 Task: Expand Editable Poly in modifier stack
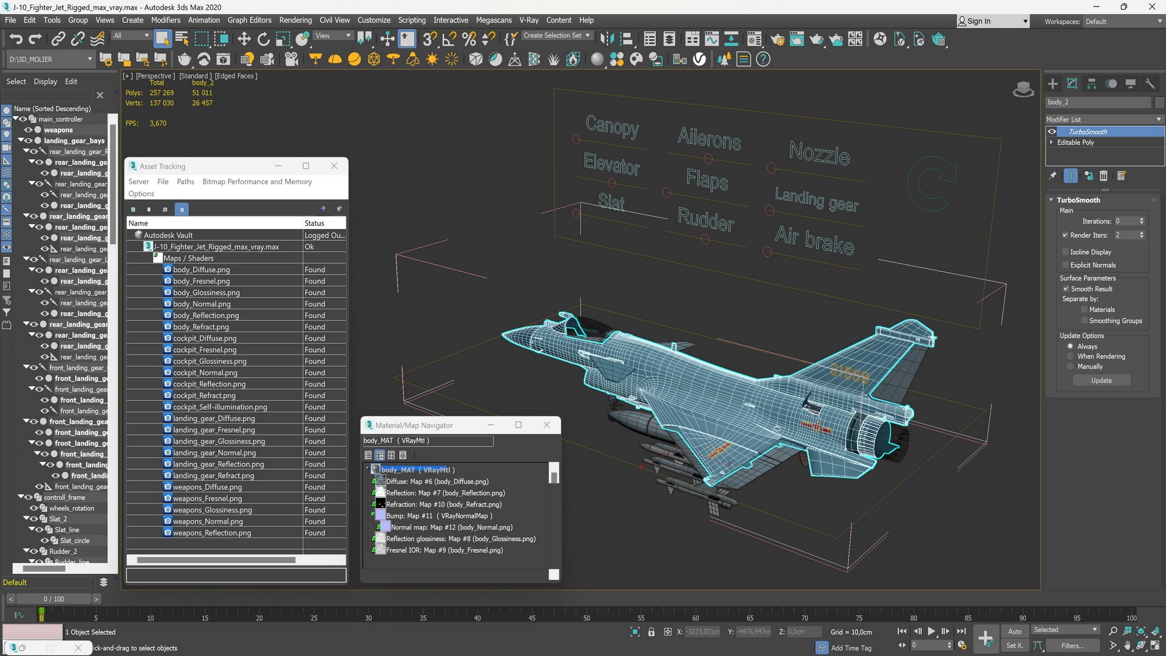tap(1051, 142)
